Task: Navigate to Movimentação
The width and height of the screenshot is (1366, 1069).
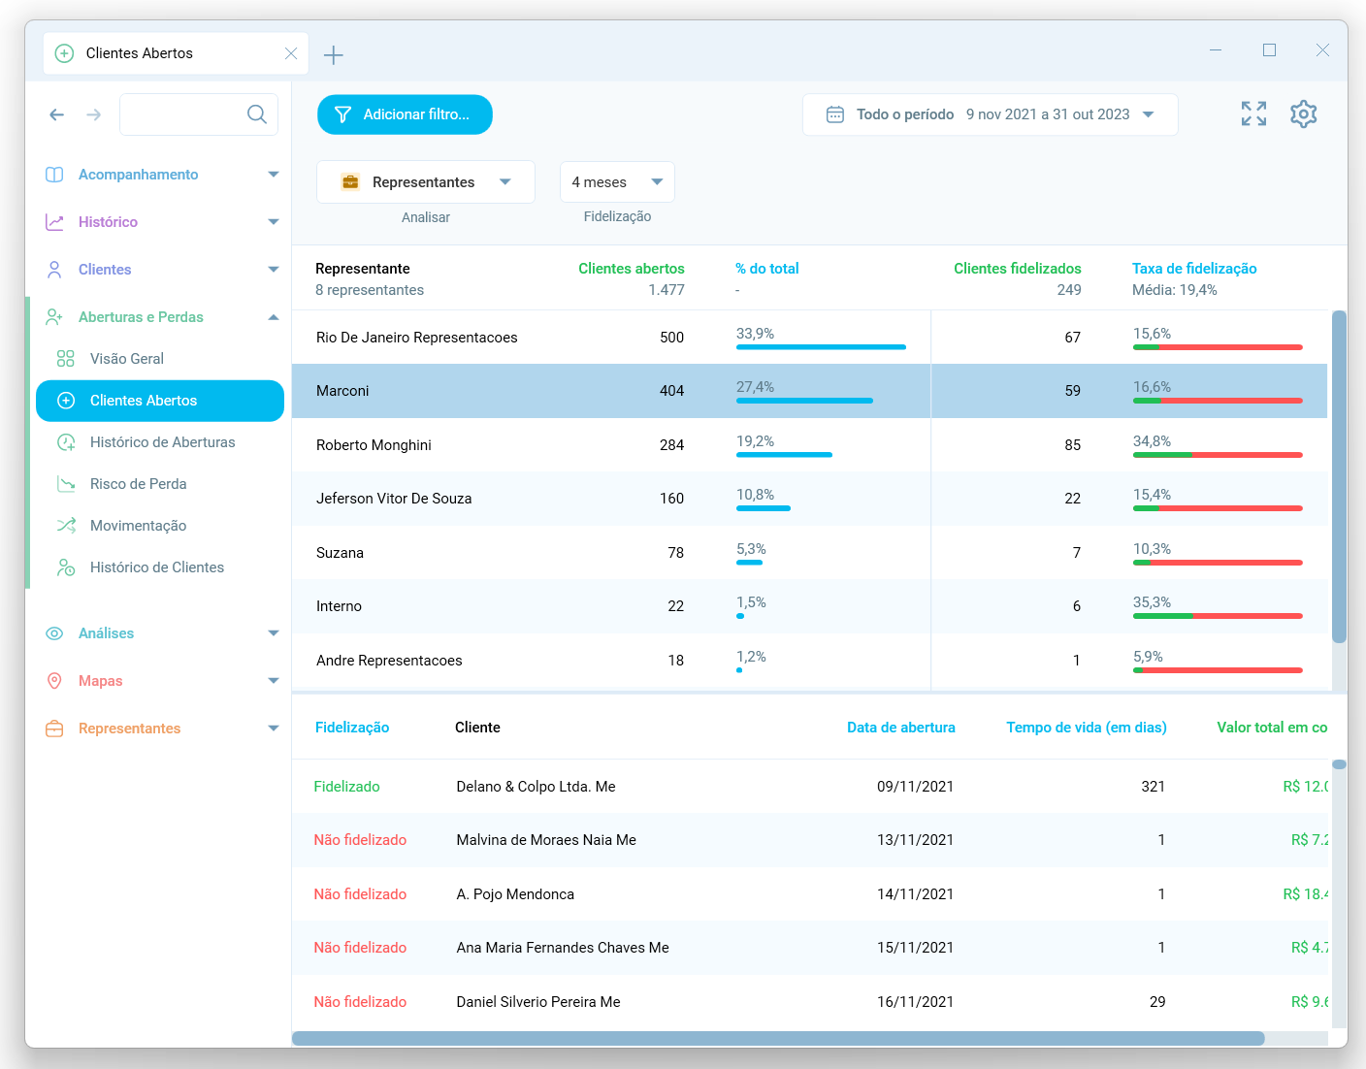Action: [x=160, y=526]
